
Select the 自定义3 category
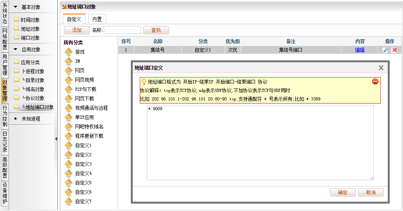(83, 164)
